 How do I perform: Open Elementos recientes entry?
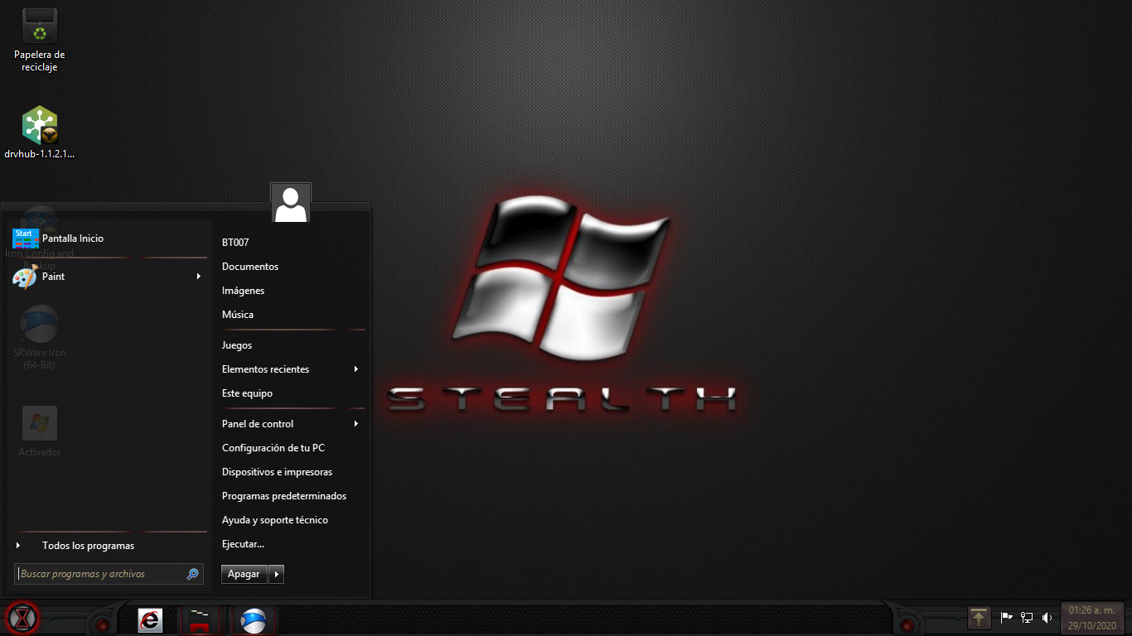[266, 369]
